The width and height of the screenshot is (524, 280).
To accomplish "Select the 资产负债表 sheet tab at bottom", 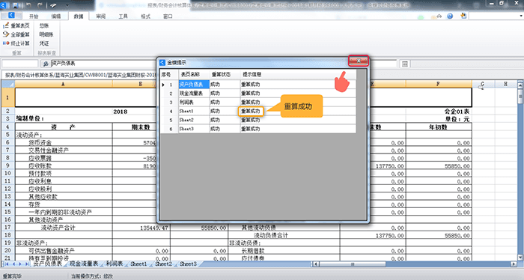I will pyautogui.click(x=48, y=264).
